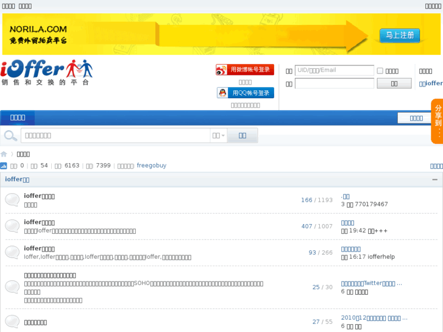Open the board title with 27 / 55

point(35,322)
